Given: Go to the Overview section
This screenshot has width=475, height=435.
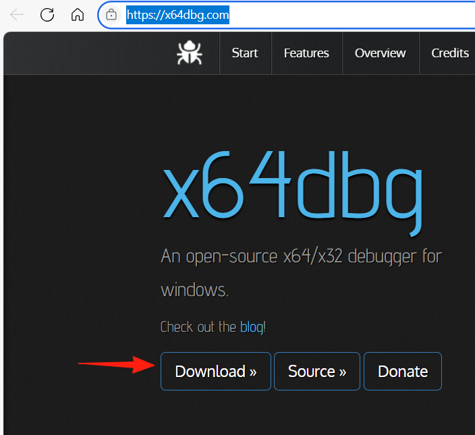Looking at the screenshot, I should 381,53.
